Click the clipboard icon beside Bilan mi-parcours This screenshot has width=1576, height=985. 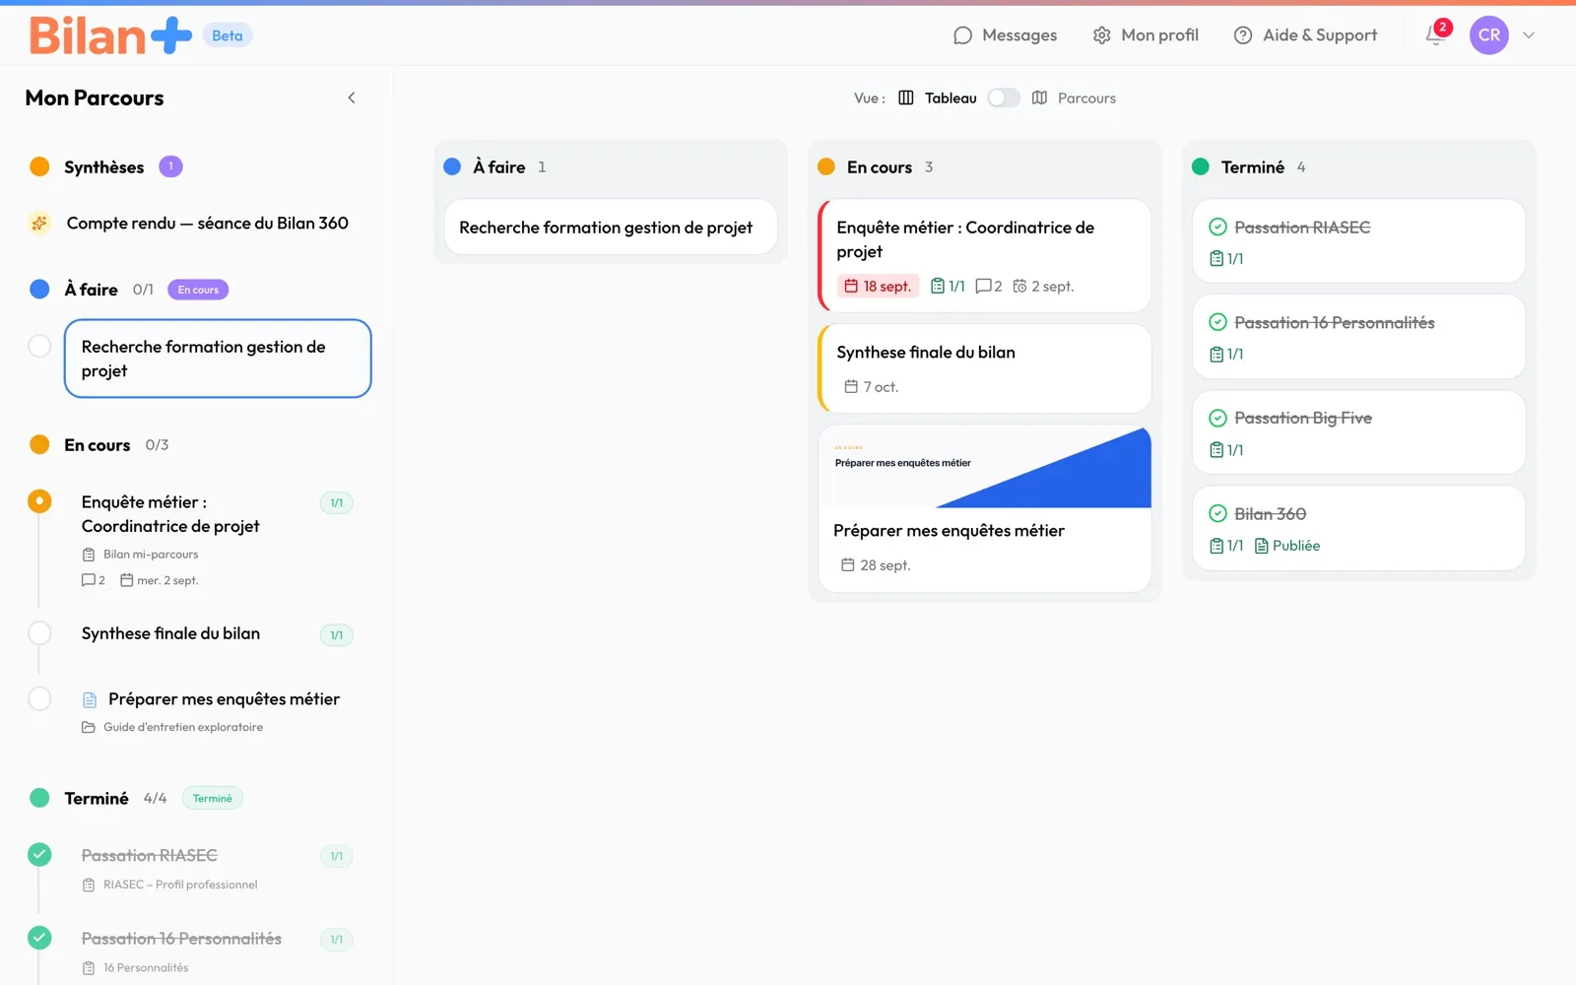(89, 555)
